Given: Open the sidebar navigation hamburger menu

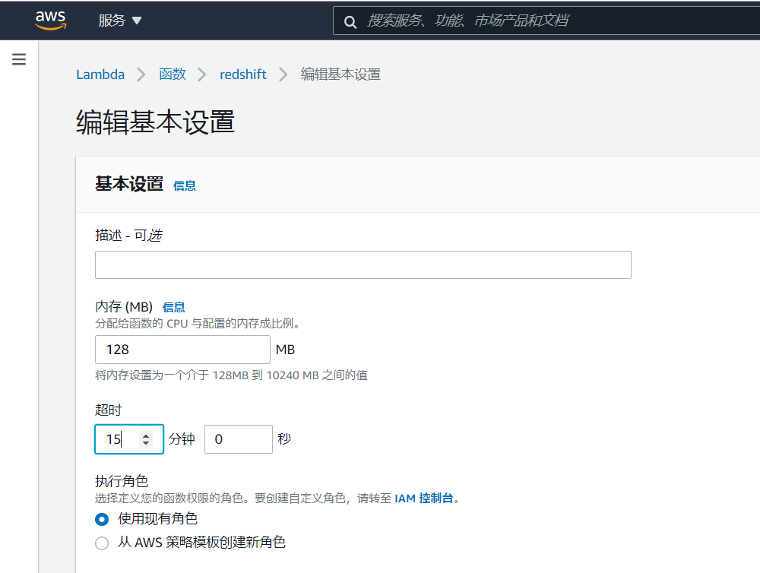Looking at the screenshot, I should tap(18, 59).
